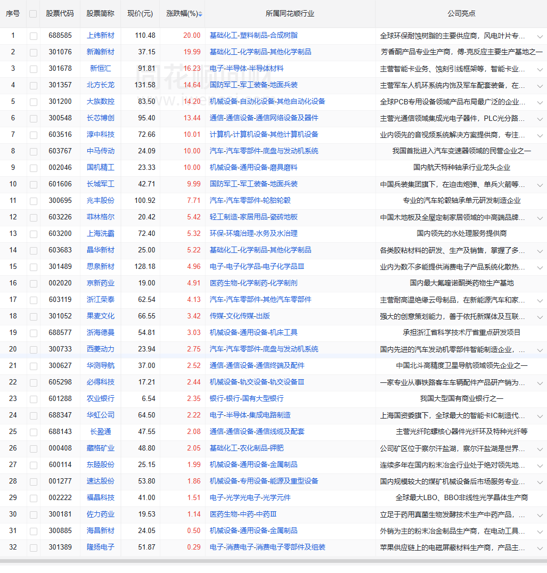Image resolution: width=547 pixels, height=573 pixels.
Task: Select checkbox for 601288 农业银行 row
Action: (x=33, y=399)
